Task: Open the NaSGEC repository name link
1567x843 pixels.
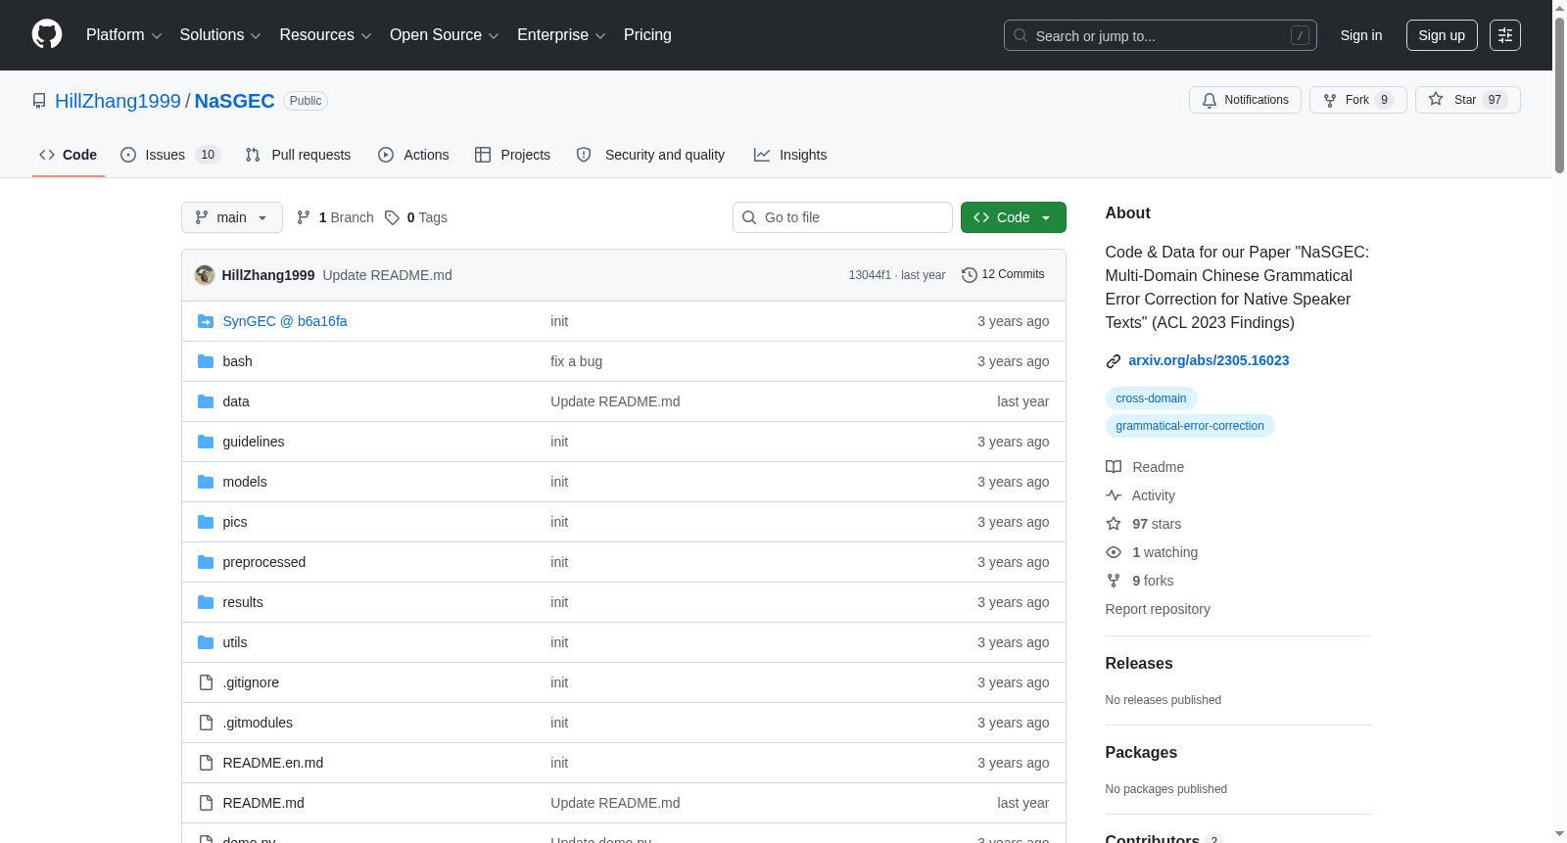Action: point(235,101)
